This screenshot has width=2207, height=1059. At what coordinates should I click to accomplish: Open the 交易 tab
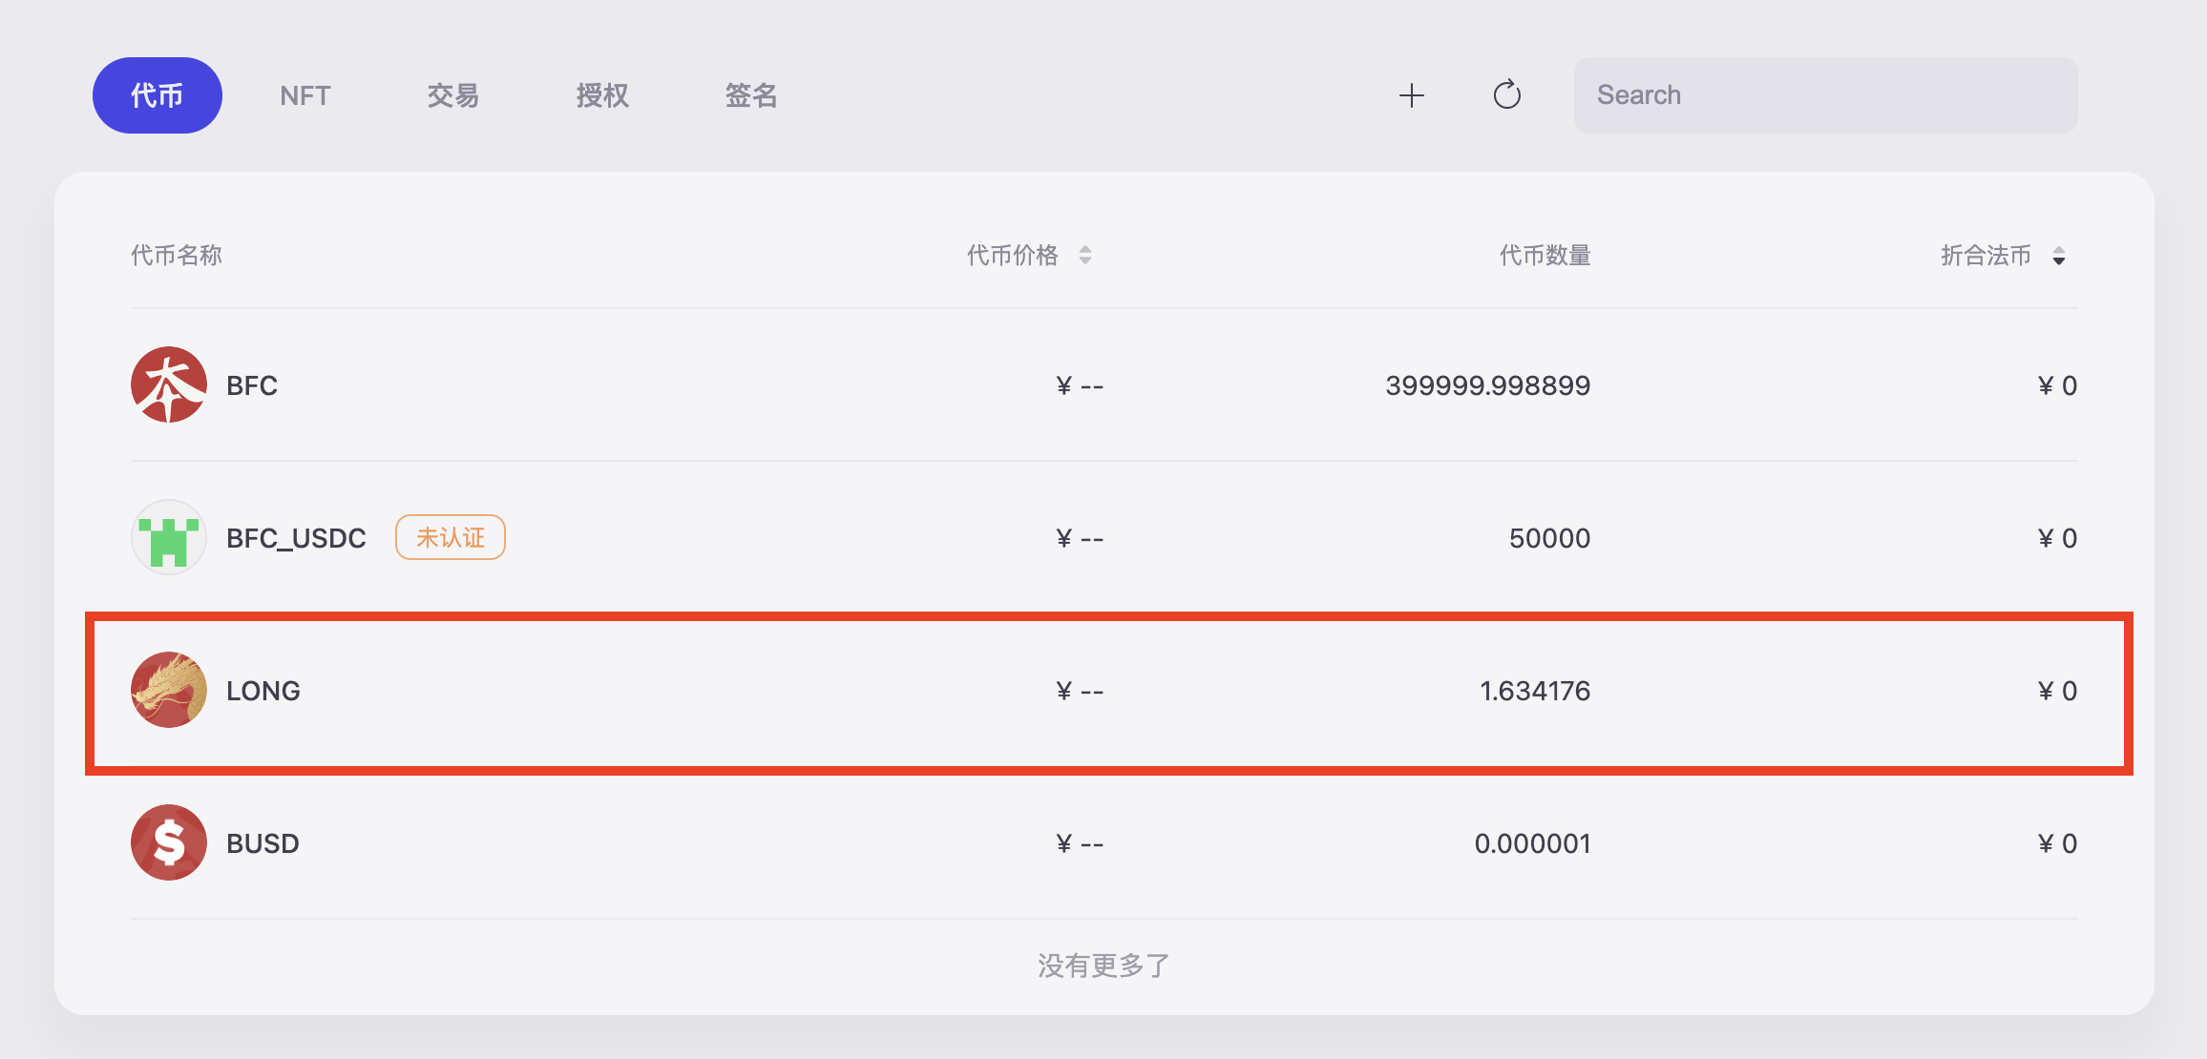[x=453, y=95]
